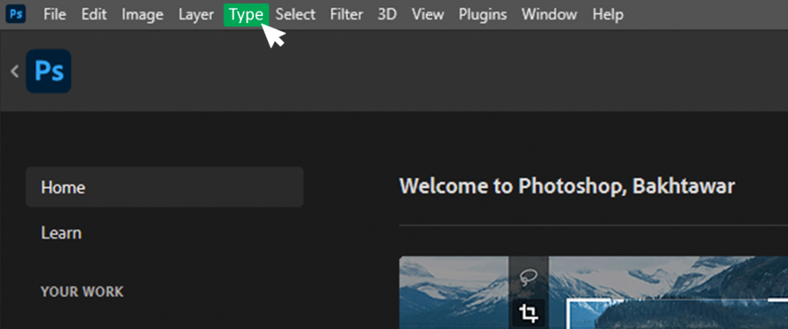Open the View menu
This screenshot has height=329, width=788.
[427, 15]
